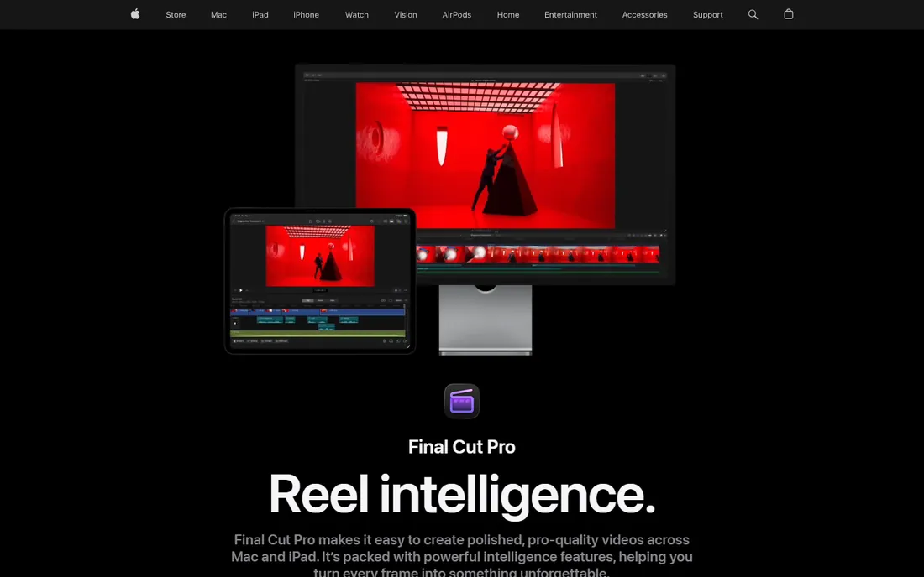Open the Support menu
Viewport: 924px width, 577px height.
(708, 15)
